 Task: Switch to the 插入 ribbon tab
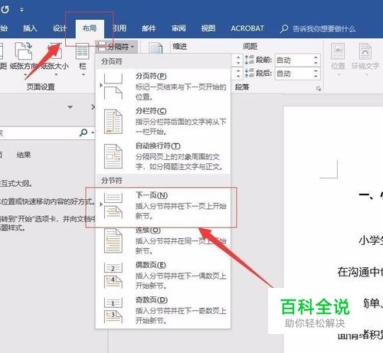30,28
